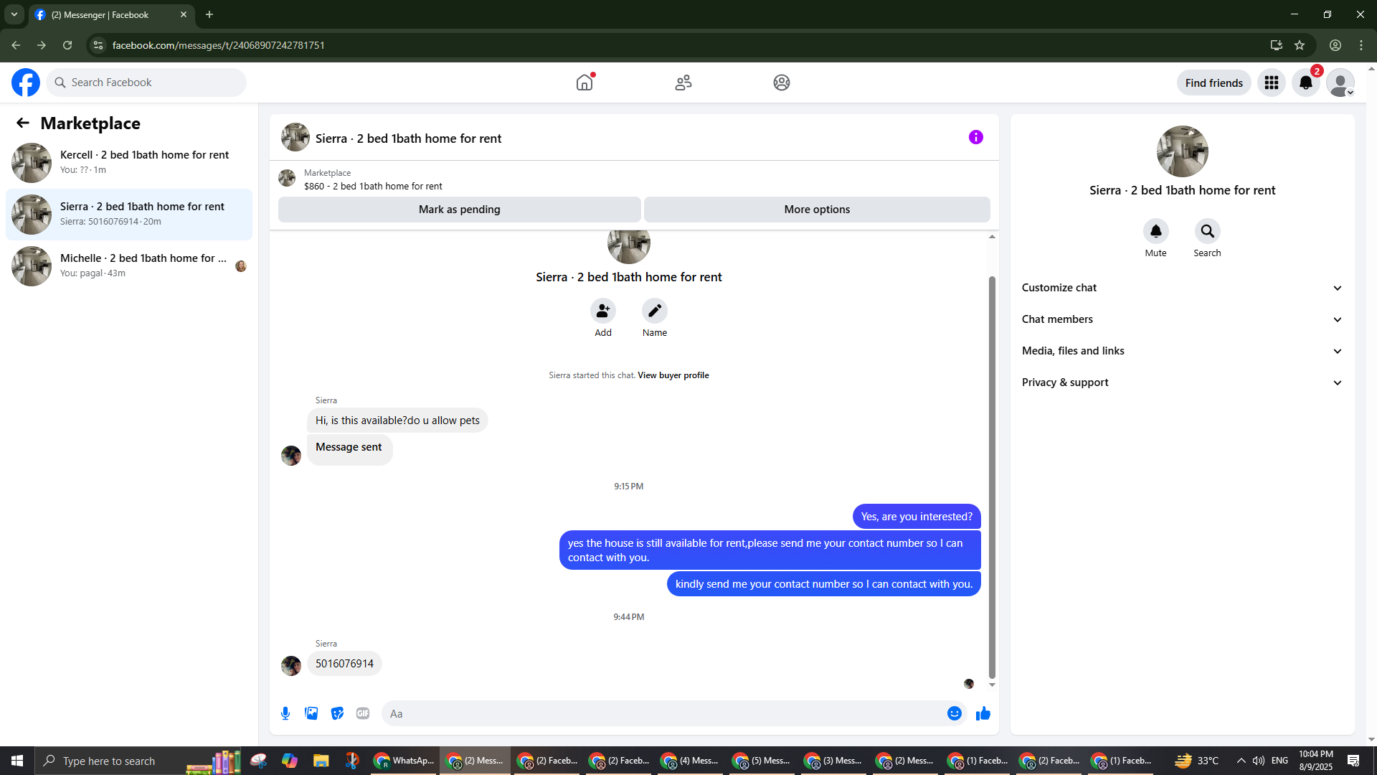This screenshot has width=1377, height=775.
Task: Open the Facebook menu grid icon
Action: [1272, 83]
